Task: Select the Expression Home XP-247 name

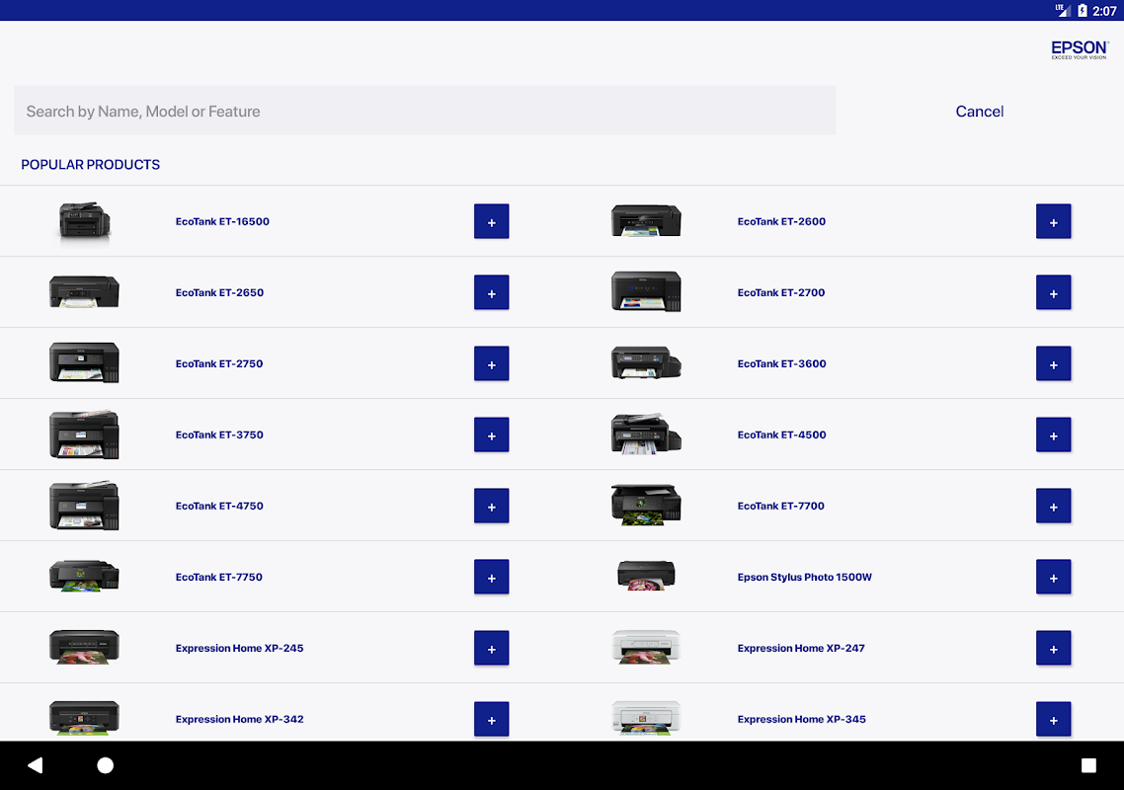Action: [x=801, y=648]
